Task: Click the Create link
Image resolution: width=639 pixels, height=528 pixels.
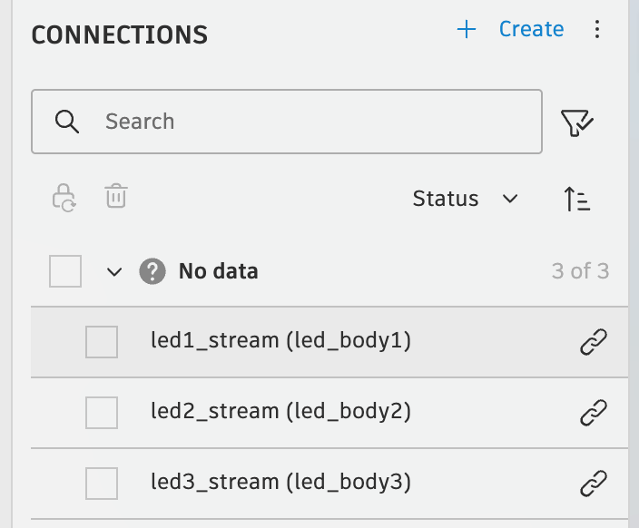Action: pyautogui.click(x=531, y=30)
